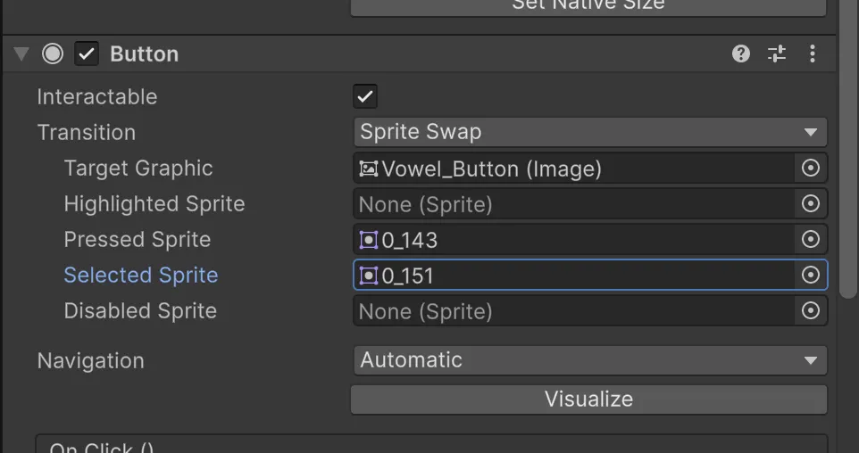Open the Transition Sprite Swap dropdown
859x453 pixels.
pos(589,132)
